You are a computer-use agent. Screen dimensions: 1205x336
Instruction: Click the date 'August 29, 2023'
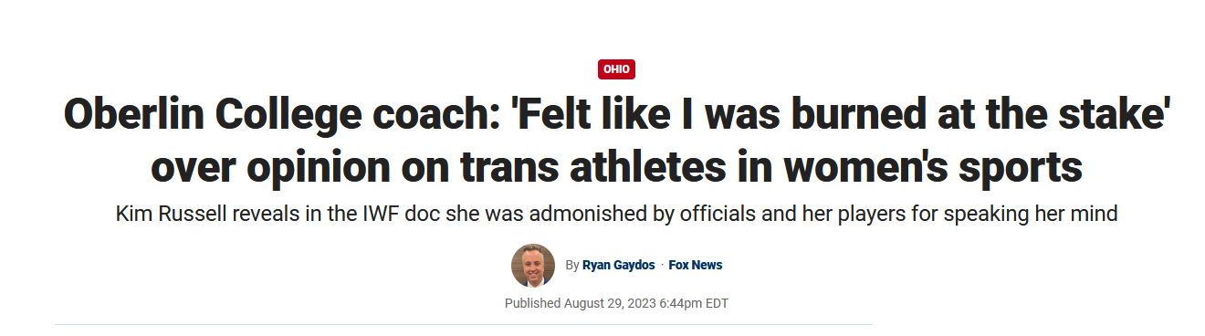point(611,303)
